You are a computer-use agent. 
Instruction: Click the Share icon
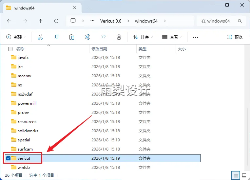(x=103, y=37)
